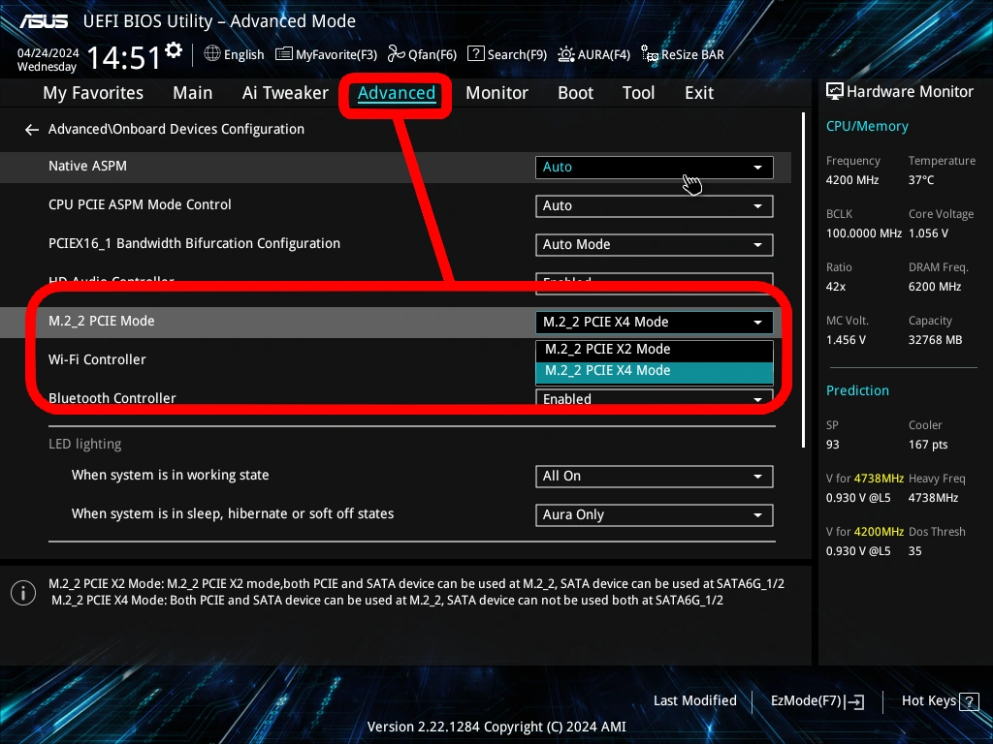
Task: Click the globe language icon
Action: tap(212, 54)
